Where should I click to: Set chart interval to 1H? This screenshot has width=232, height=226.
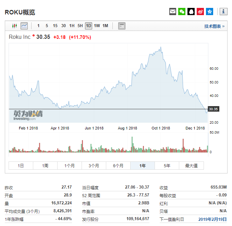pos(72,26)
